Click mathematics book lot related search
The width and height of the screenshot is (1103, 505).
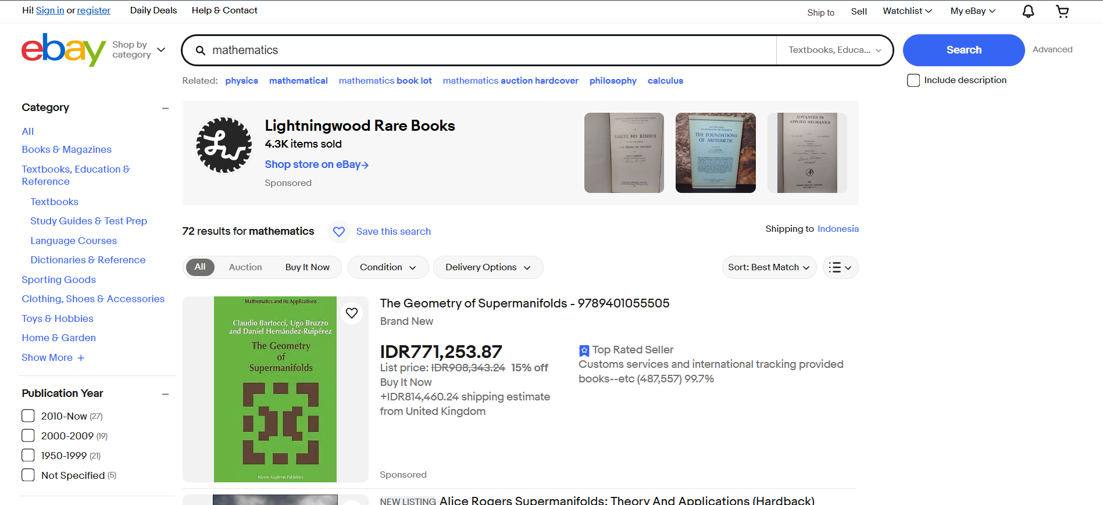tap(385, 81)
